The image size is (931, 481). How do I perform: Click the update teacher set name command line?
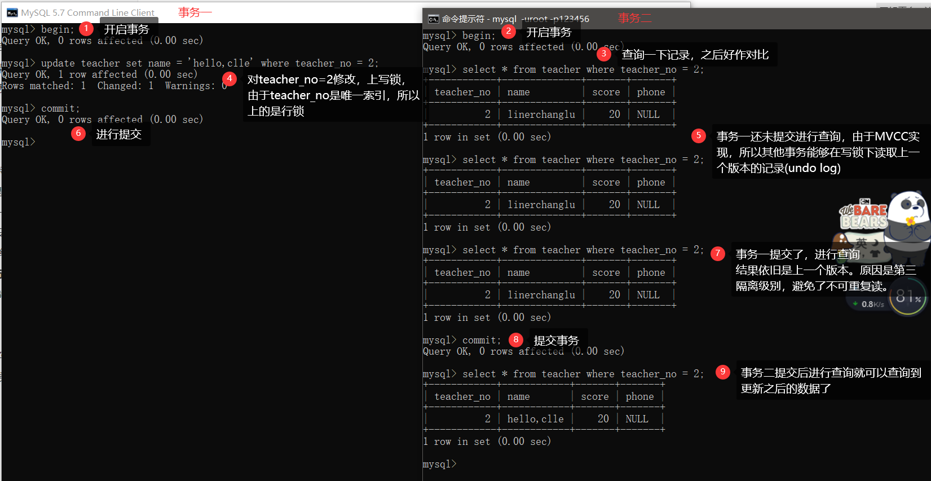pyautogui.click(x=190, y=63)
